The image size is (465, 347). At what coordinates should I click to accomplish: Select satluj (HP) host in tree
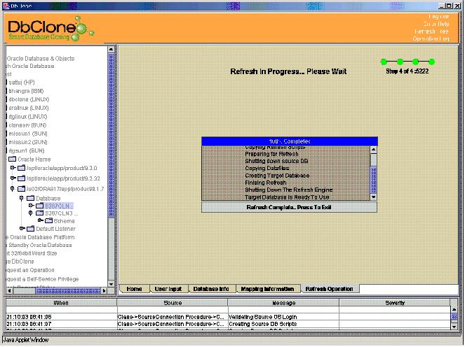coord(22,83)
